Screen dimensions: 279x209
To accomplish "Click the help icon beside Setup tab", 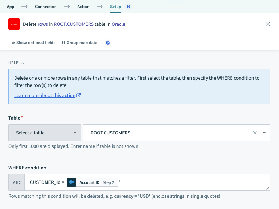I will pos(128,7).
